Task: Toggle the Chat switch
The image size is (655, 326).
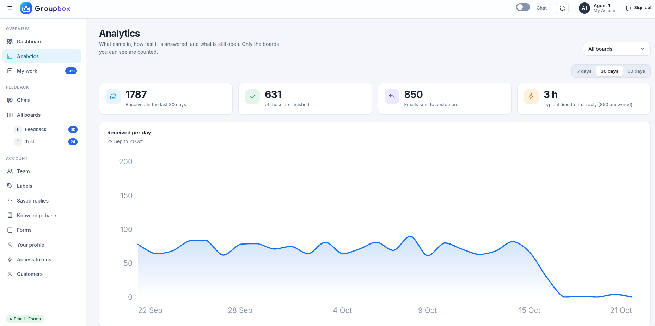Action: pos(523,7)
